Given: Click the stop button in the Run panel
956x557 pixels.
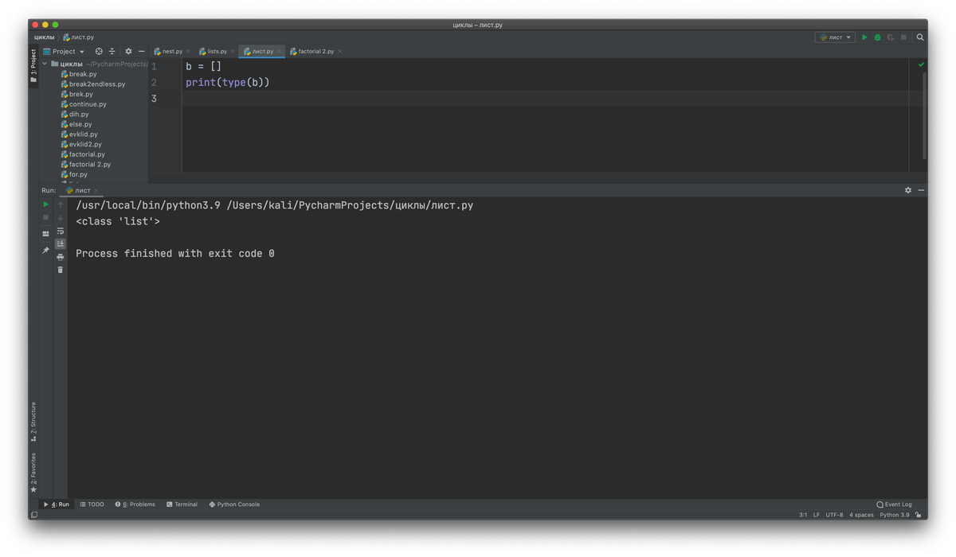Looking at the screenshot, I should [x=45, y=217].
